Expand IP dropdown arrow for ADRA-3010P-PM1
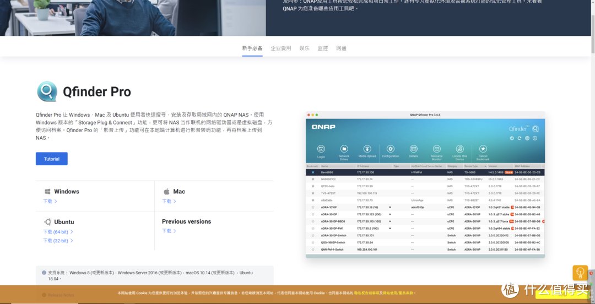Viewport: 595px width, 304px height. [x=390, y=228]
